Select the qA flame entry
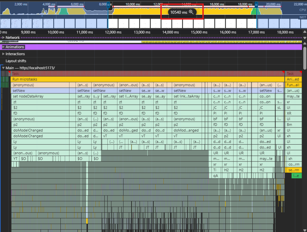This screenshot has width=307, height=232. 215,175
